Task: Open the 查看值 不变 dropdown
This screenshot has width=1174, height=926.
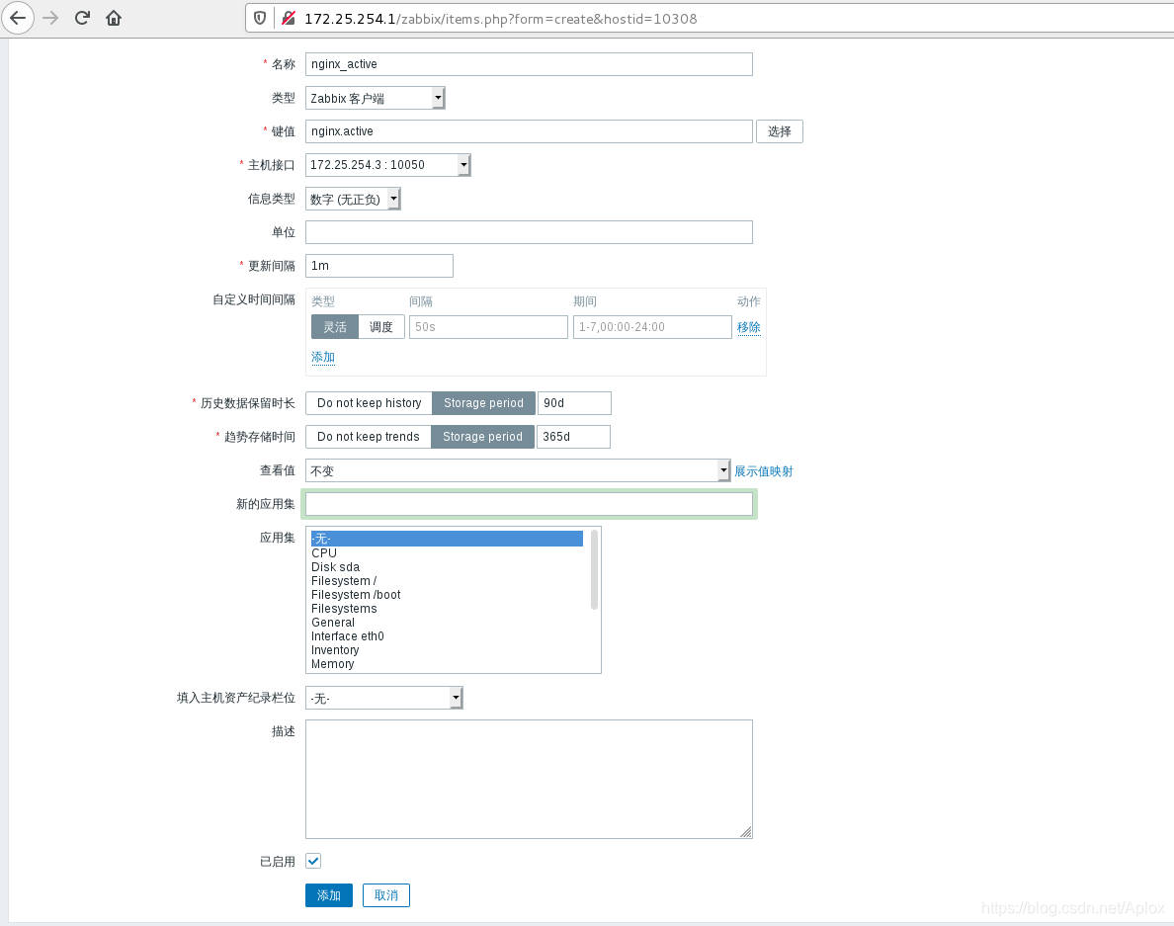Action: tap(518, 470)
